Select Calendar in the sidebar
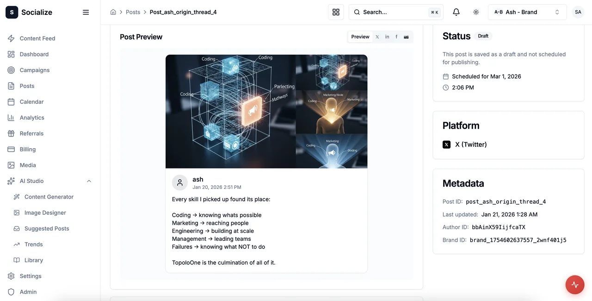Viewport: 592px width, 301px height. (x=31, y=101)
